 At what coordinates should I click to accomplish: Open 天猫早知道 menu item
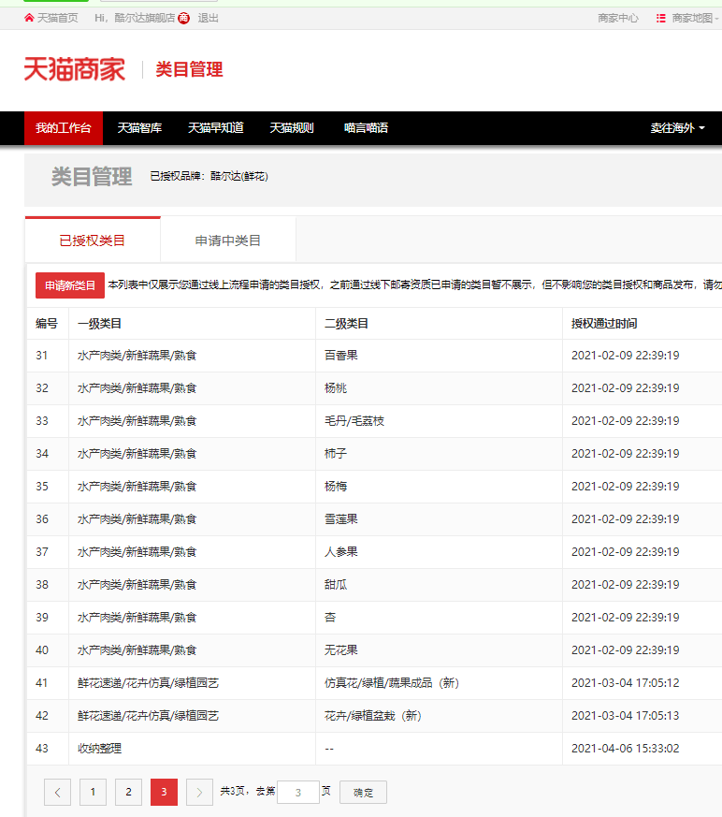(x=215, y=128)
